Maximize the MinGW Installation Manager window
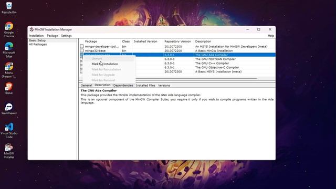The height and width of the screenshot is (189, 336). [x=259, y=29]
